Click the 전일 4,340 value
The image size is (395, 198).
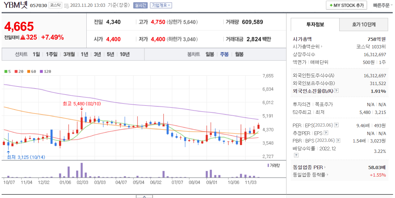[113, 22]
